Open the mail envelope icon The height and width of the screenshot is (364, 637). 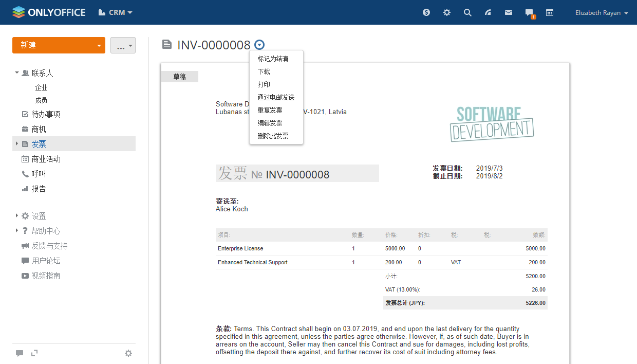click(x=509, y=12)
